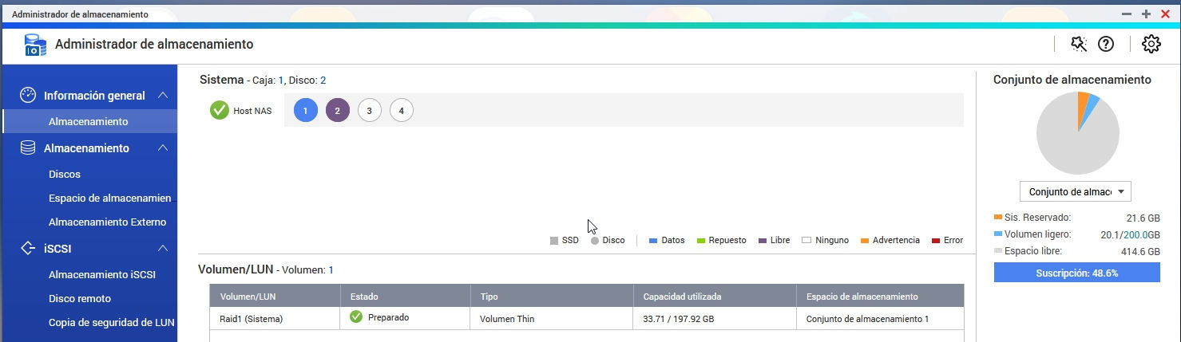Collapse the Almacenamiento sidebar section
Image resolution: width=1181 pixels, height=342 pixels.
(x=163, y=148)
